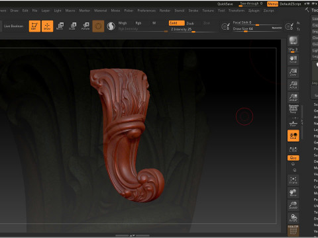This screenshot has height=238, width=318.
Task: Toggle the orange XYZ rotation button
Action: point(293,158)
